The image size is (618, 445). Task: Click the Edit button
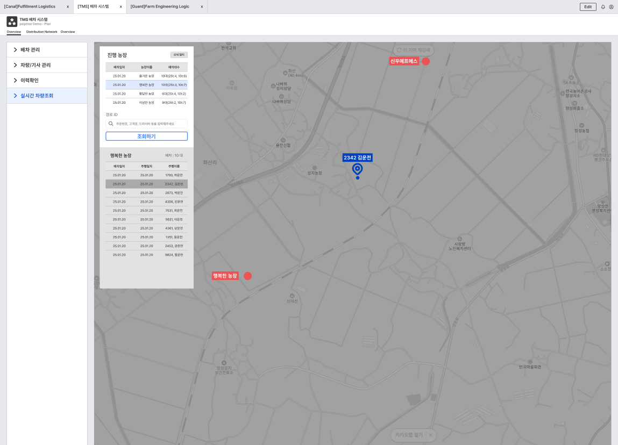pyautogui.click(x=588, y=6)
